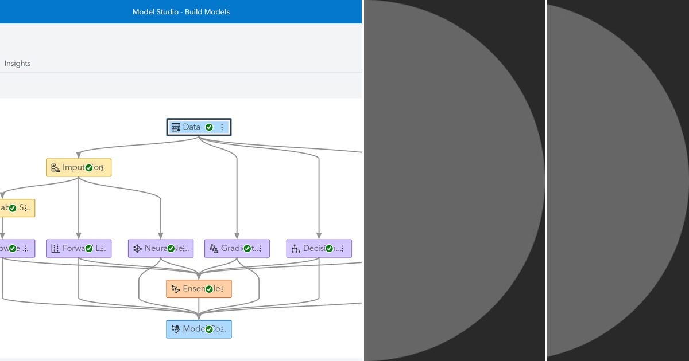Viewport: 689px width, 361px height.
Task: Open the Imputation node three-dot menu
Action: (102, 168)
